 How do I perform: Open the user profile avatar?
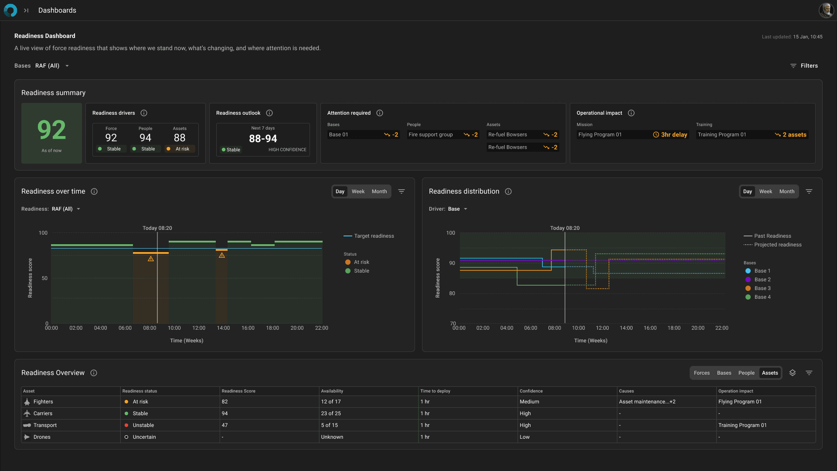pyautogui.click(x=826, y=10)
